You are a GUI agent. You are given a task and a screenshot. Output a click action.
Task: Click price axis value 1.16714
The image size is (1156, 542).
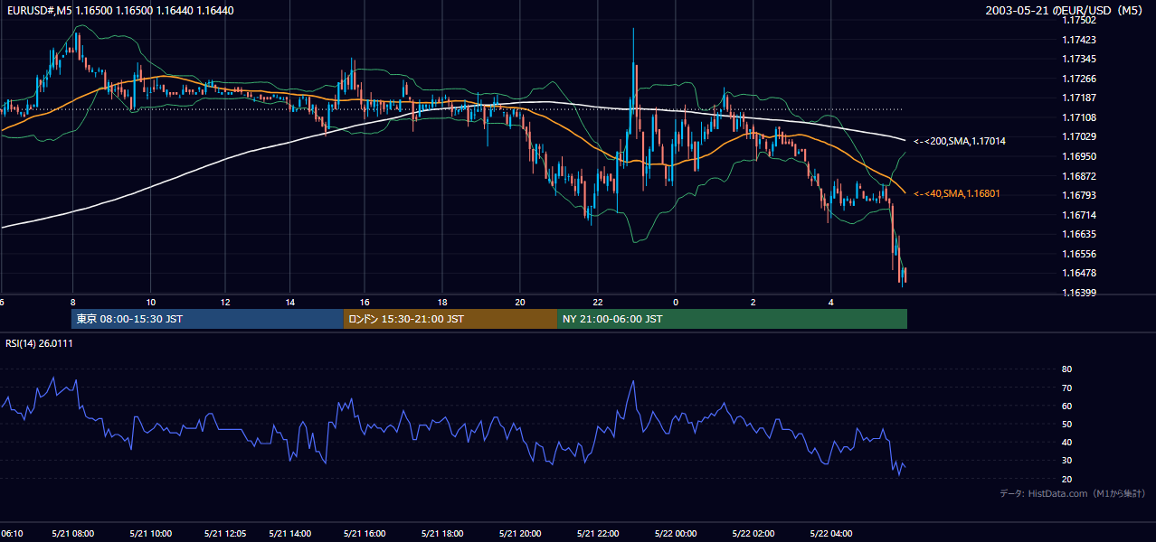[1078, 215]
